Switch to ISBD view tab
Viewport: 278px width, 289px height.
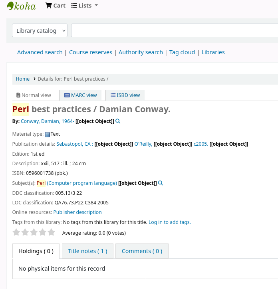point(125,95)
